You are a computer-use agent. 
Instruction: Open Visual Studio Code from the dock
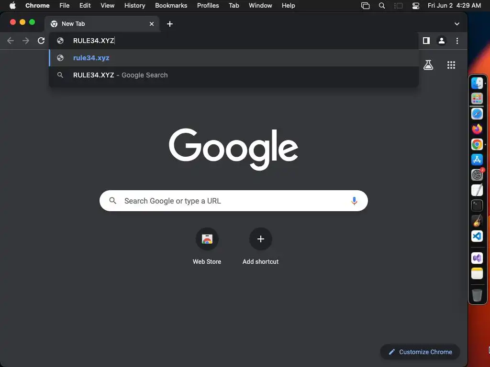point(477,236)
